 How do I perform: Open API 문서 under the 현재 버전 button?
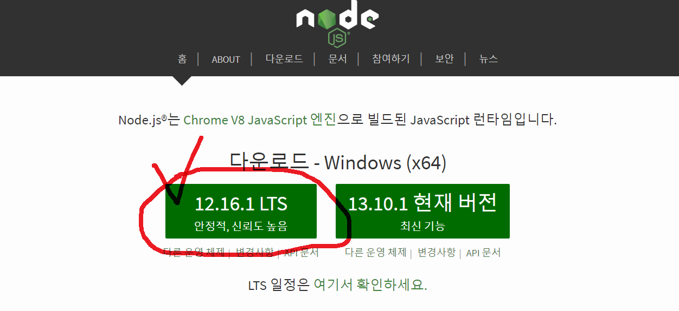tap(483, 253)
